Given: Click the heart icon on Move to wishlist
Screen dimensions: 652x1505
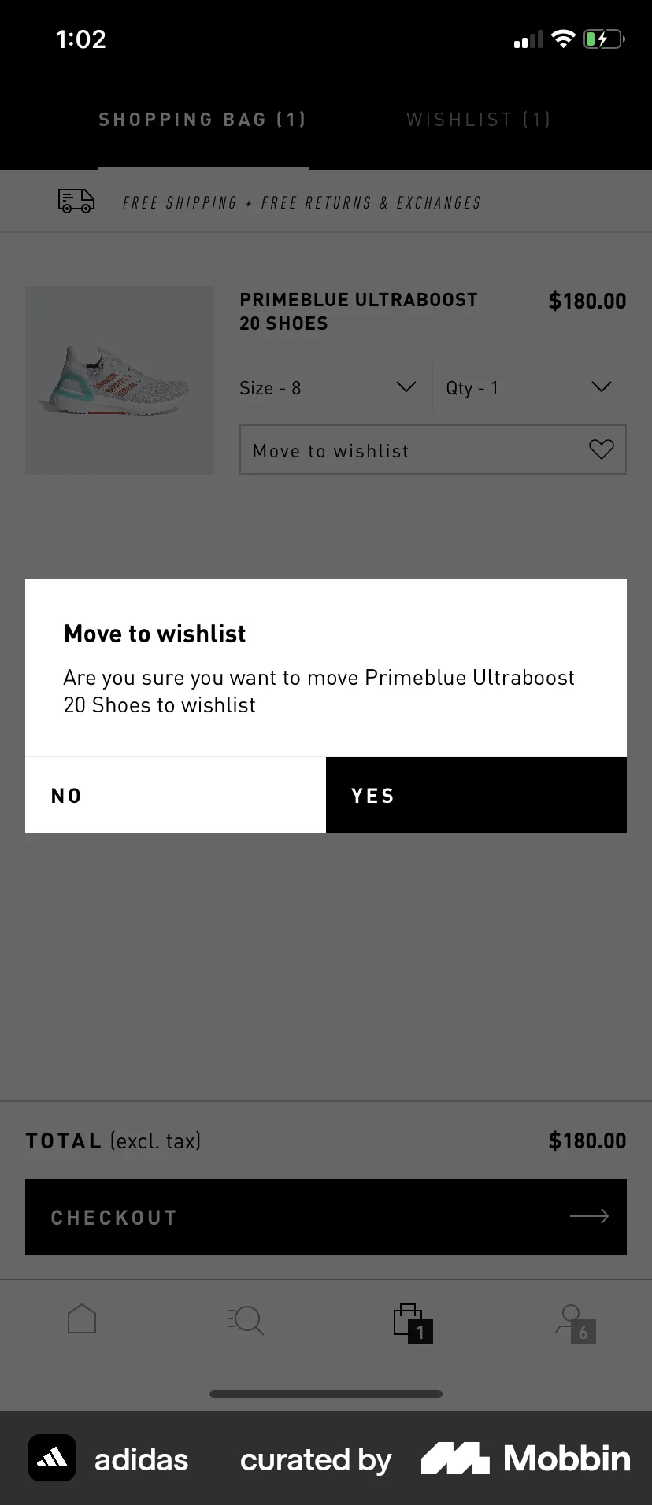Looking at the screenshot, I should [601, 449].
